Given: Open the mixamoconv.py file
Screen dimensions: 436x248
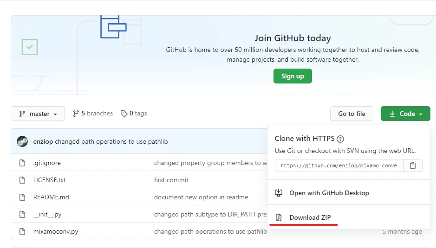Looking at the screenshot, I should click(x=56, y=232).
